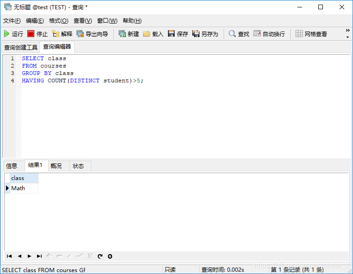353x274 pixels.
Task: Click the discard changes X icon
Action: pos(90,256)
